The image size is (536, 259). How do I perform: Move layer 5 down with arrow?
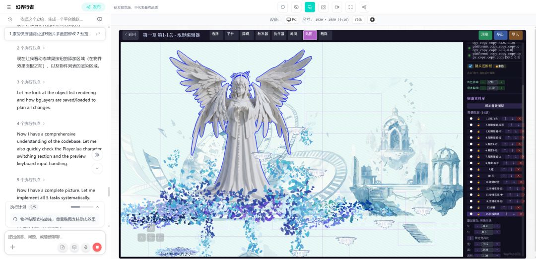tap(512, 144)
